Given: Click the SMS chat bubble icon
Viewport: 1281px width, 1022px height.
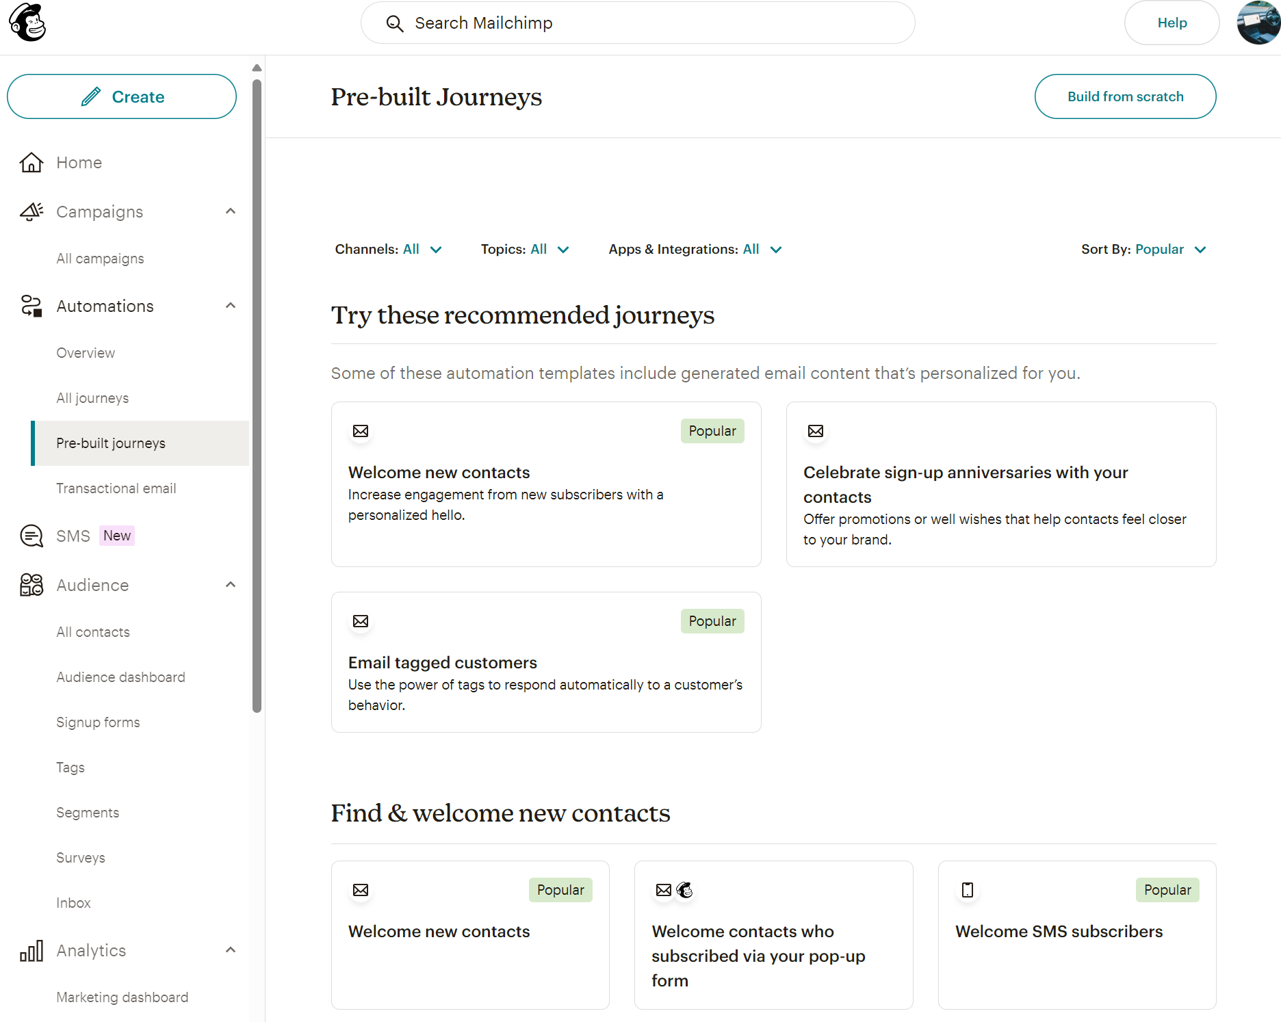Looking at the screenshot, I should tap(31, 536).
